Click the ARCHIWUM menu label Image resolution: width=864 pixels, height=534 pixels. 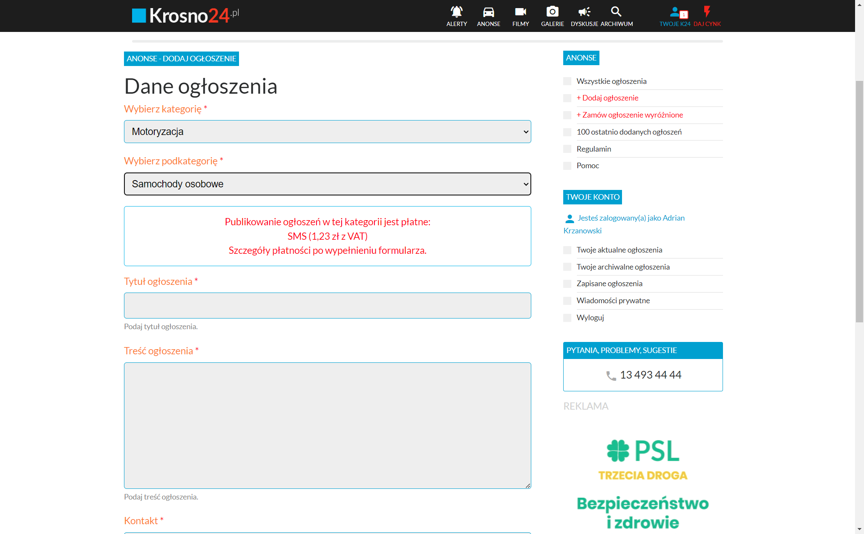pyautogui.click(x=617, y=24)
